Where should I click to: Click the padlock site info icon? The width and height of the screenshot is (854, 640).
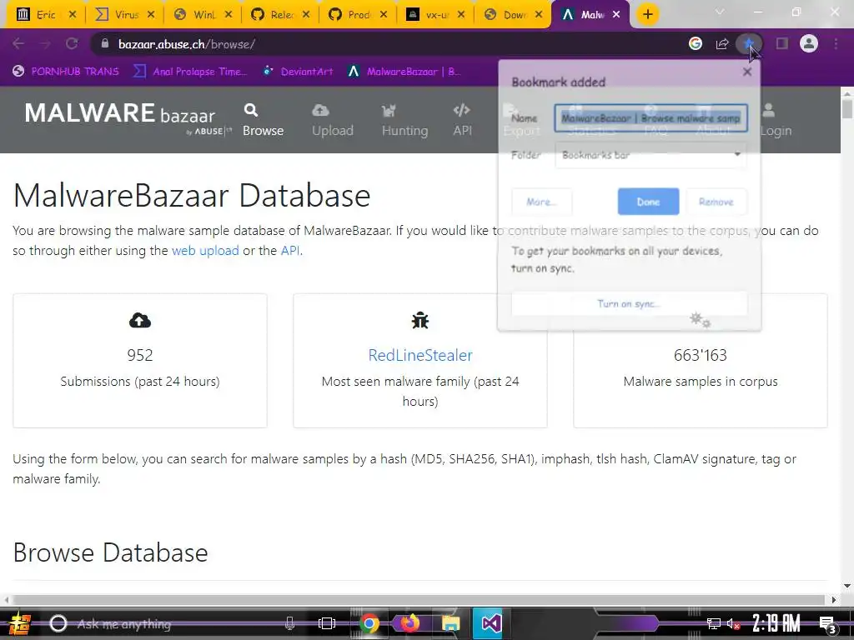(105, 43)
